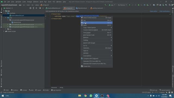Open Google Chrome from the taskbar

(85, 96)
